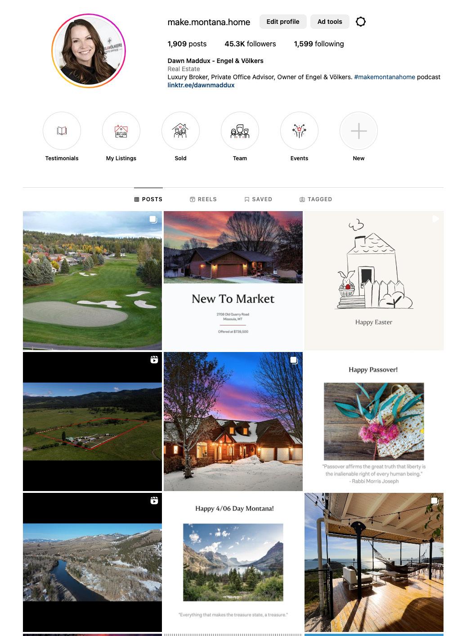Open the Tagged tab
Screen dimensions: 457x636
click(x=316, y=199)
